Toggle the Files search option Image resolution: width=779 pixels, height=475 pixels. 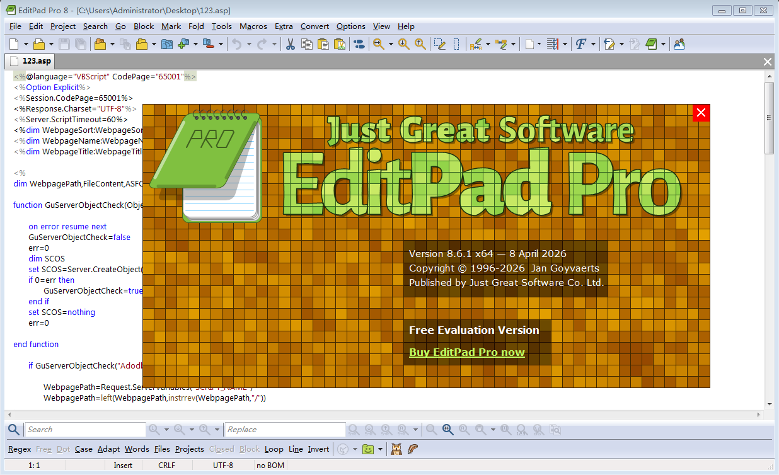coord(162,449)
